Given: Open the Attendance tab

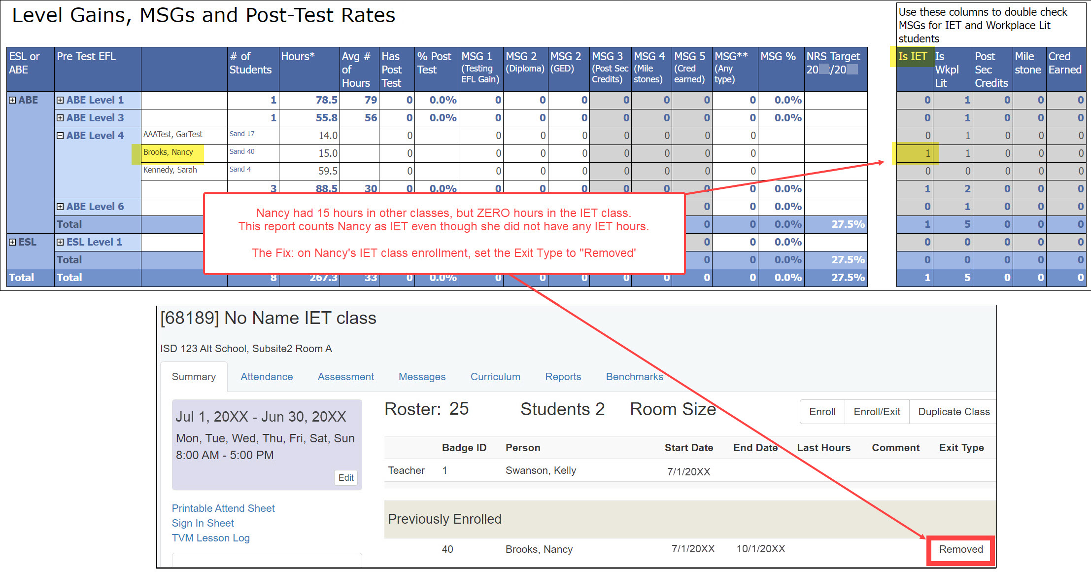Looking at the screenshot, I should tap(266, 377).
